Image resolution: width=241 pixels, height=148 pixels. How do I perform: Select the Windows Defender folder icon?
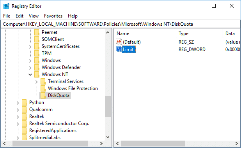point(37,67)
